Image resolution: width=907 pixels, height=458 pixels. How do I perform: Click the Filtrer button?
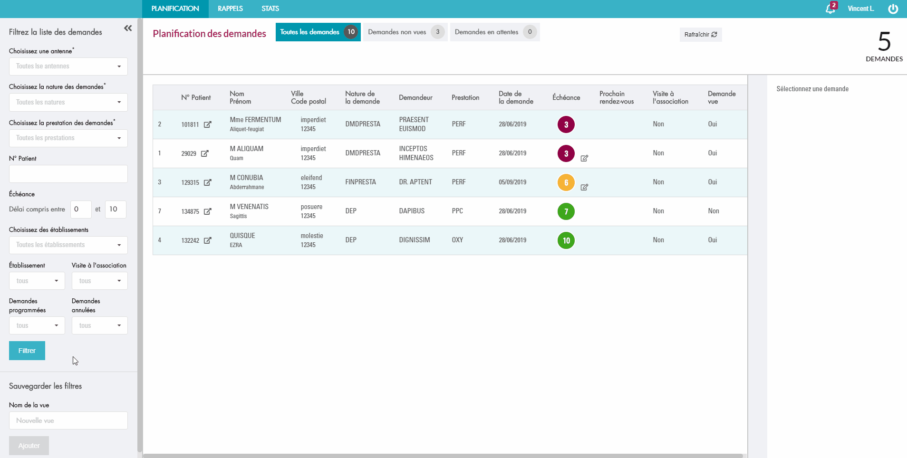[x=27, y=351]
